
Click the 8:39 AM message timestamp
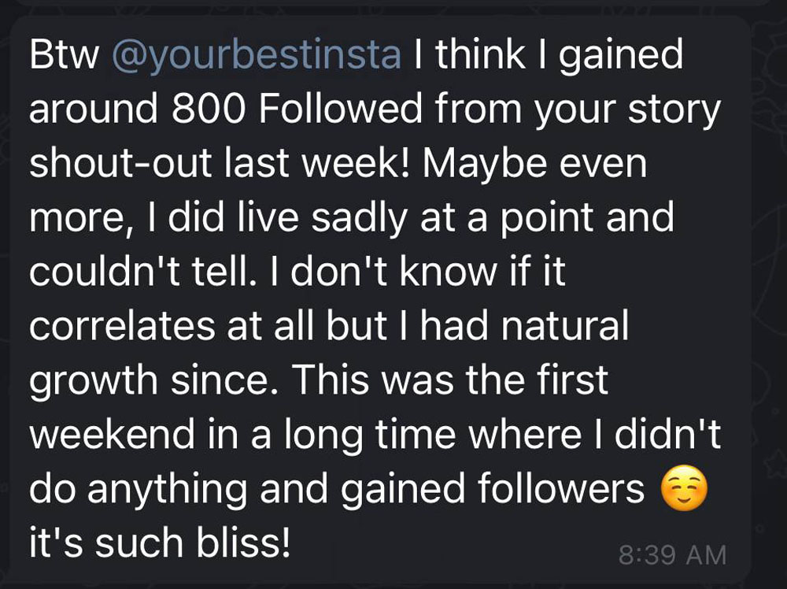pyautogui.click(x=673, y=555)
